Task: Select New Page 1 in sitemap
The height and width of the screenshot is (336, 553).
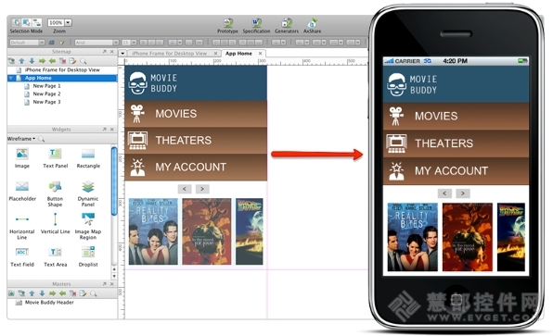Action: (46, 86)
